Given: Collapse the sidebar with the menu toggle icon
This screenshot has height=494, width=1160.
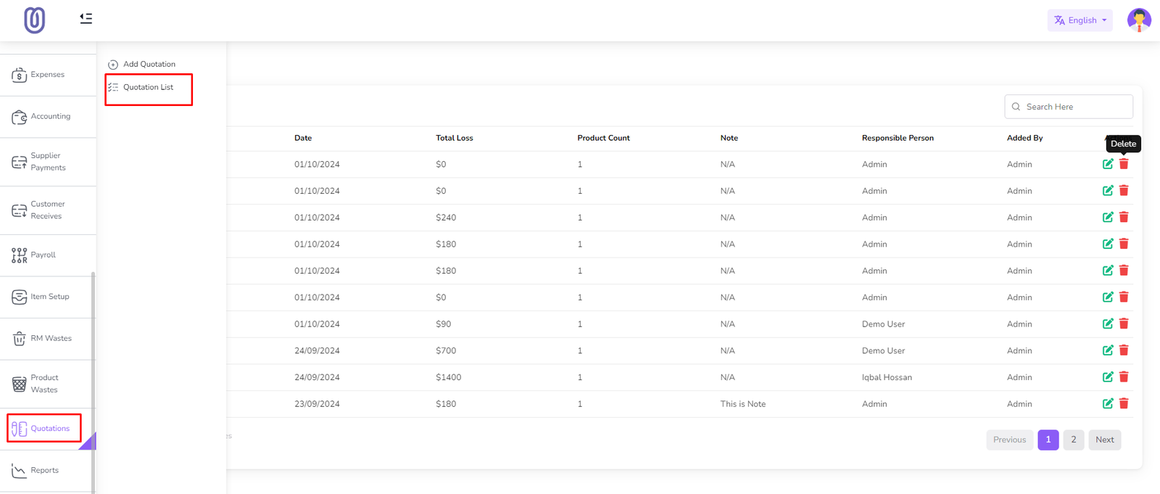Looking at the screenshot, I should click(86, 18).
